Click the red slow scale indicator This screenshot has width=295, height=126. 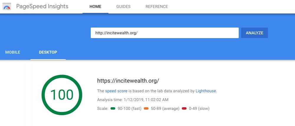click(184, 108)
